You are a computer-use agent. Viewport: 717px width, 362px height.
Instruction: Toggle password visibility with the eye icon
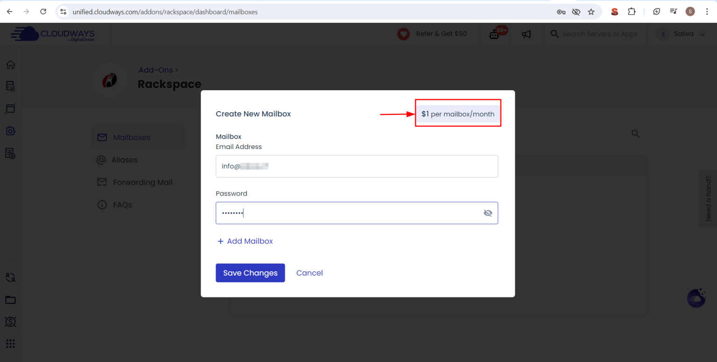pyautogui.click(x=488, y=213)
